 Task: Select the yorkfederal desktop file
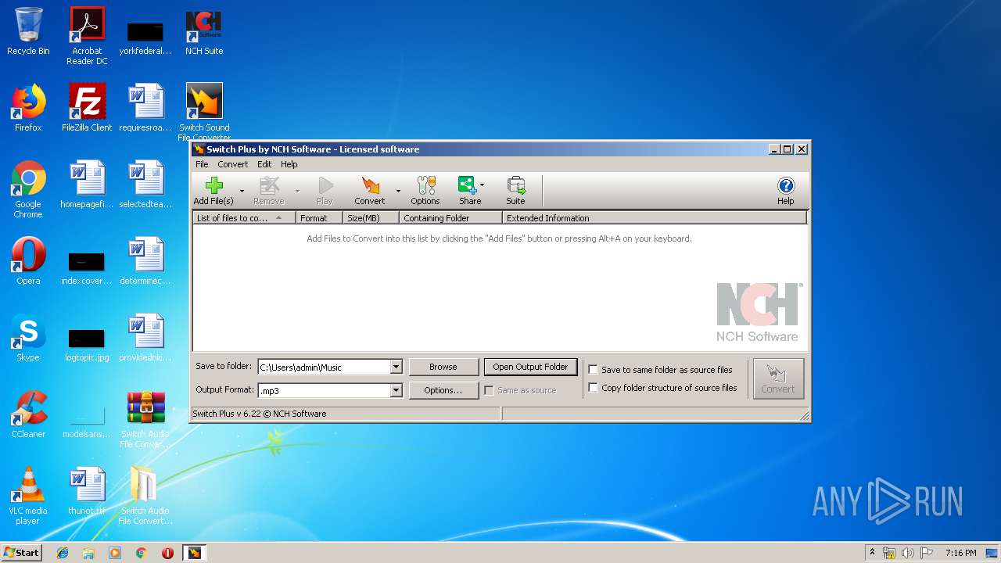coord(145,38)
